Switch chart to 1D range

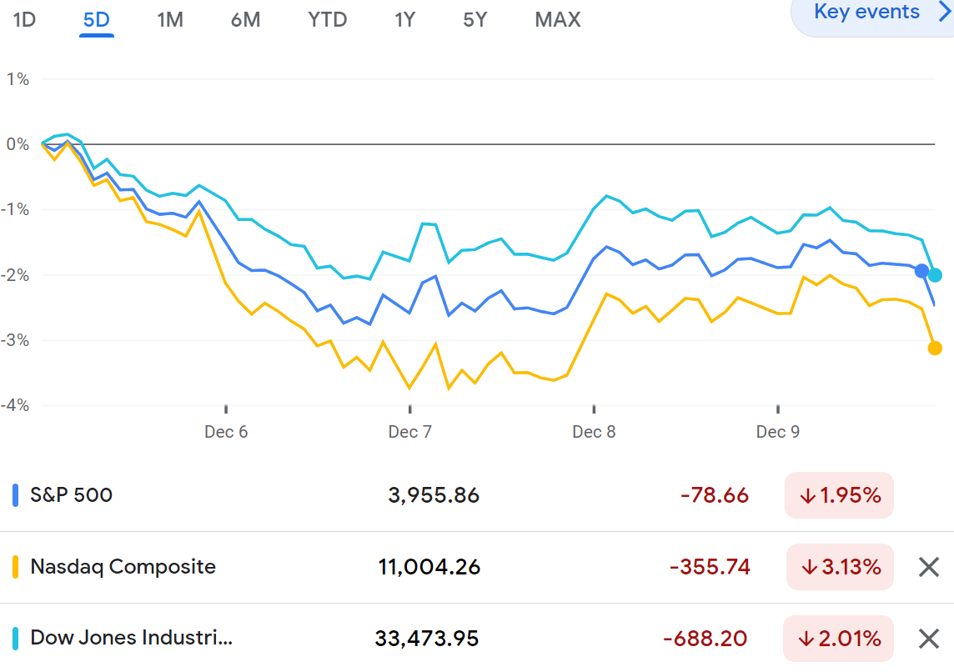(24, 19)
